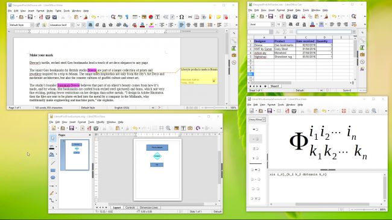The image size is (392, 220).
Task: Click Align Left in the Writer toolbar
Action: tap(182, 25)
